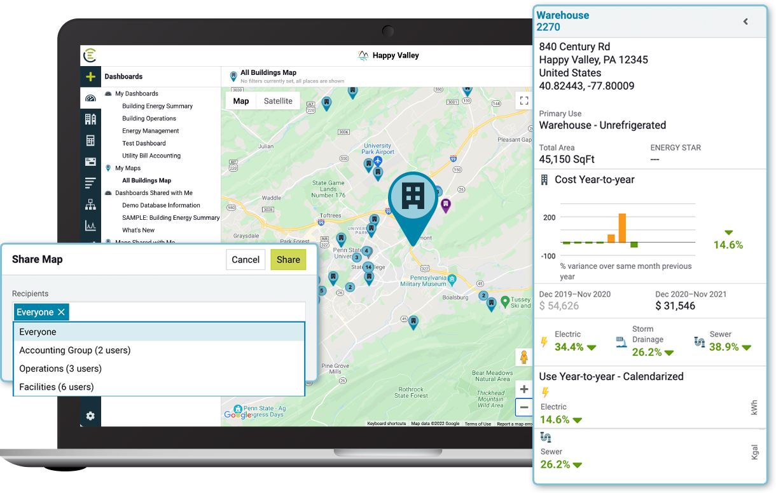This screenshot has width=776, height=493.
Task: Click the utility bills sidebar icon
Action: coord(90,161)
